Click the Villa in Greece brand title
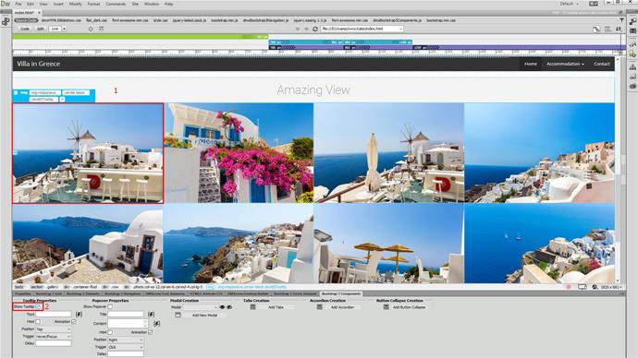Viewport: 638px width, 358px height. pyautogui.click(x=38, y=64)
